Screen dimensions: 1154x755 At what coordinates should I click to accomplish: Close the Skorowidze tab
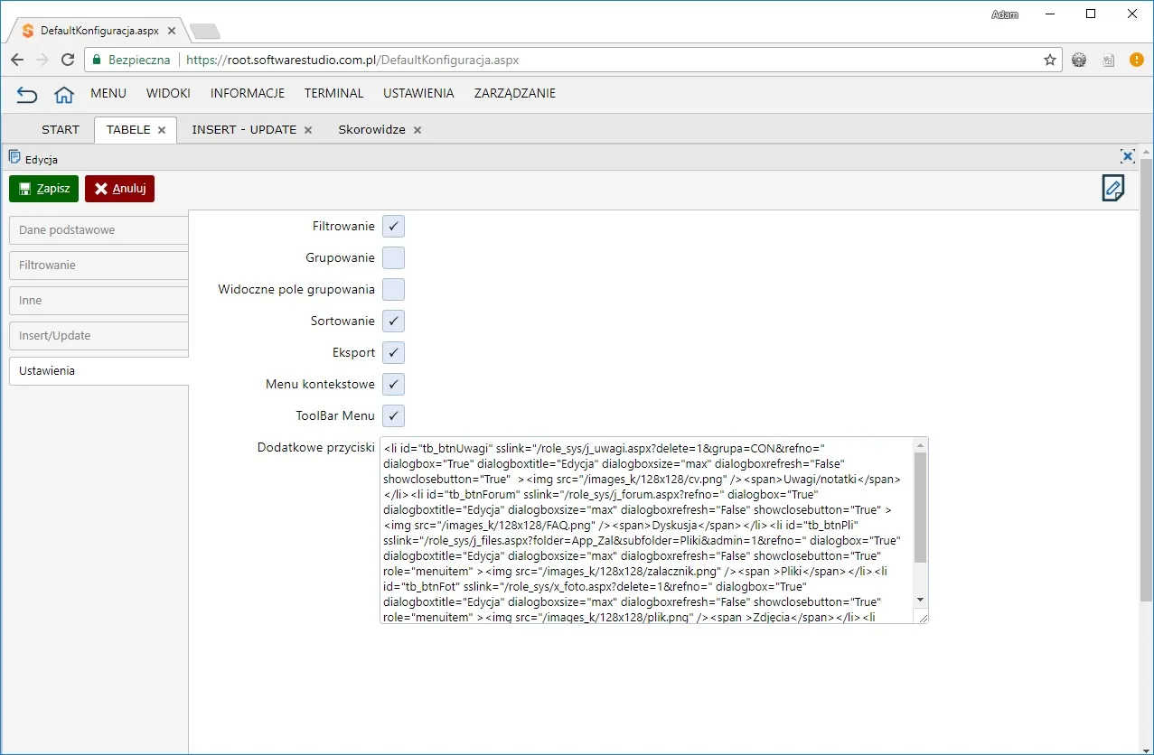(x=418, y=130)
